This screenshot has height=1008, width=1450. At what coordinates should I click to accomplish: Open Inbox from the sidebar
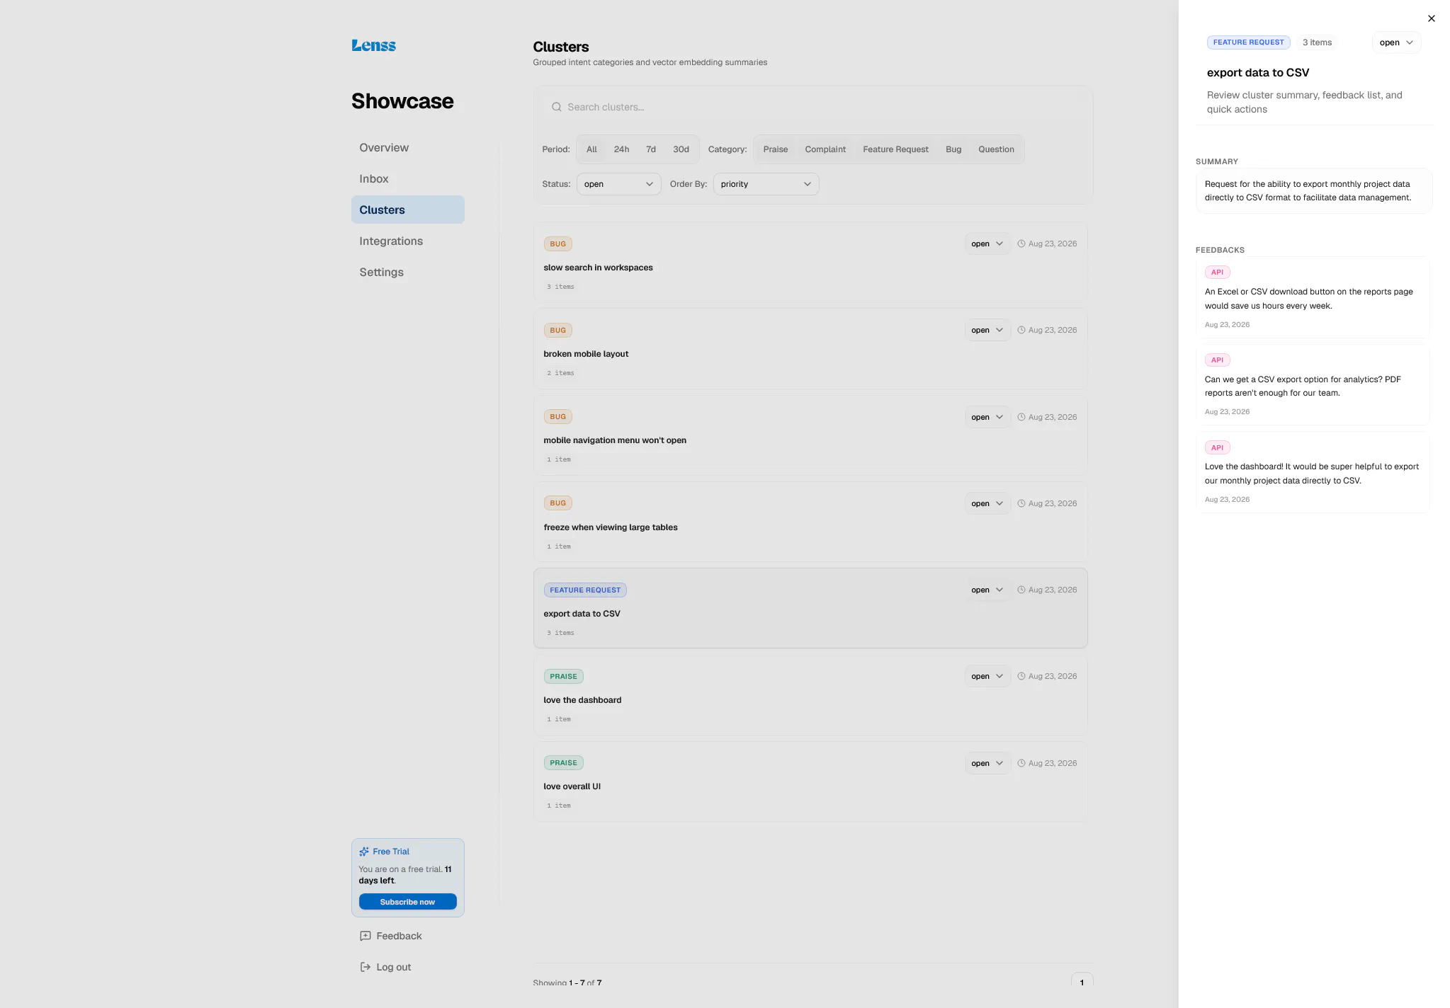(408, 178)
